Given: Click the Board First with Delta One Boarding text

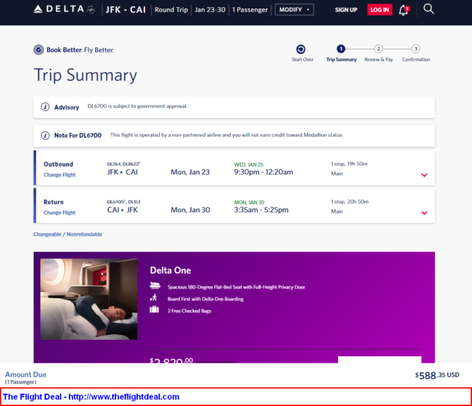Looking at the screenshot, I should [x=206, y=299].
